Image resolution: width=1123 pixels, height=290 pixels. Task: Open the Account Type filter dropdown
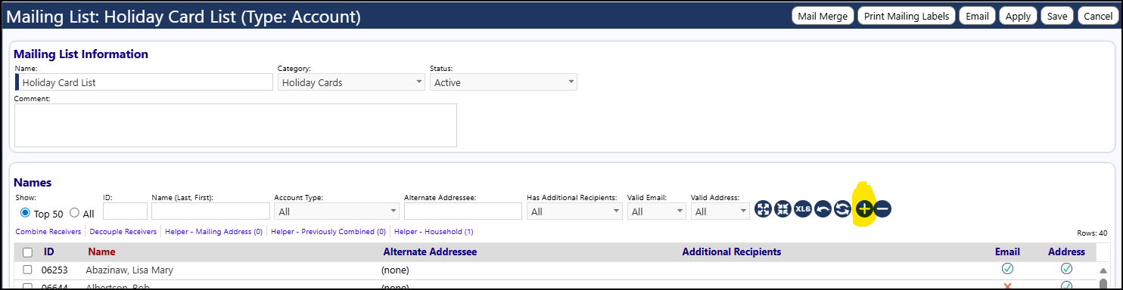point(337,211)
